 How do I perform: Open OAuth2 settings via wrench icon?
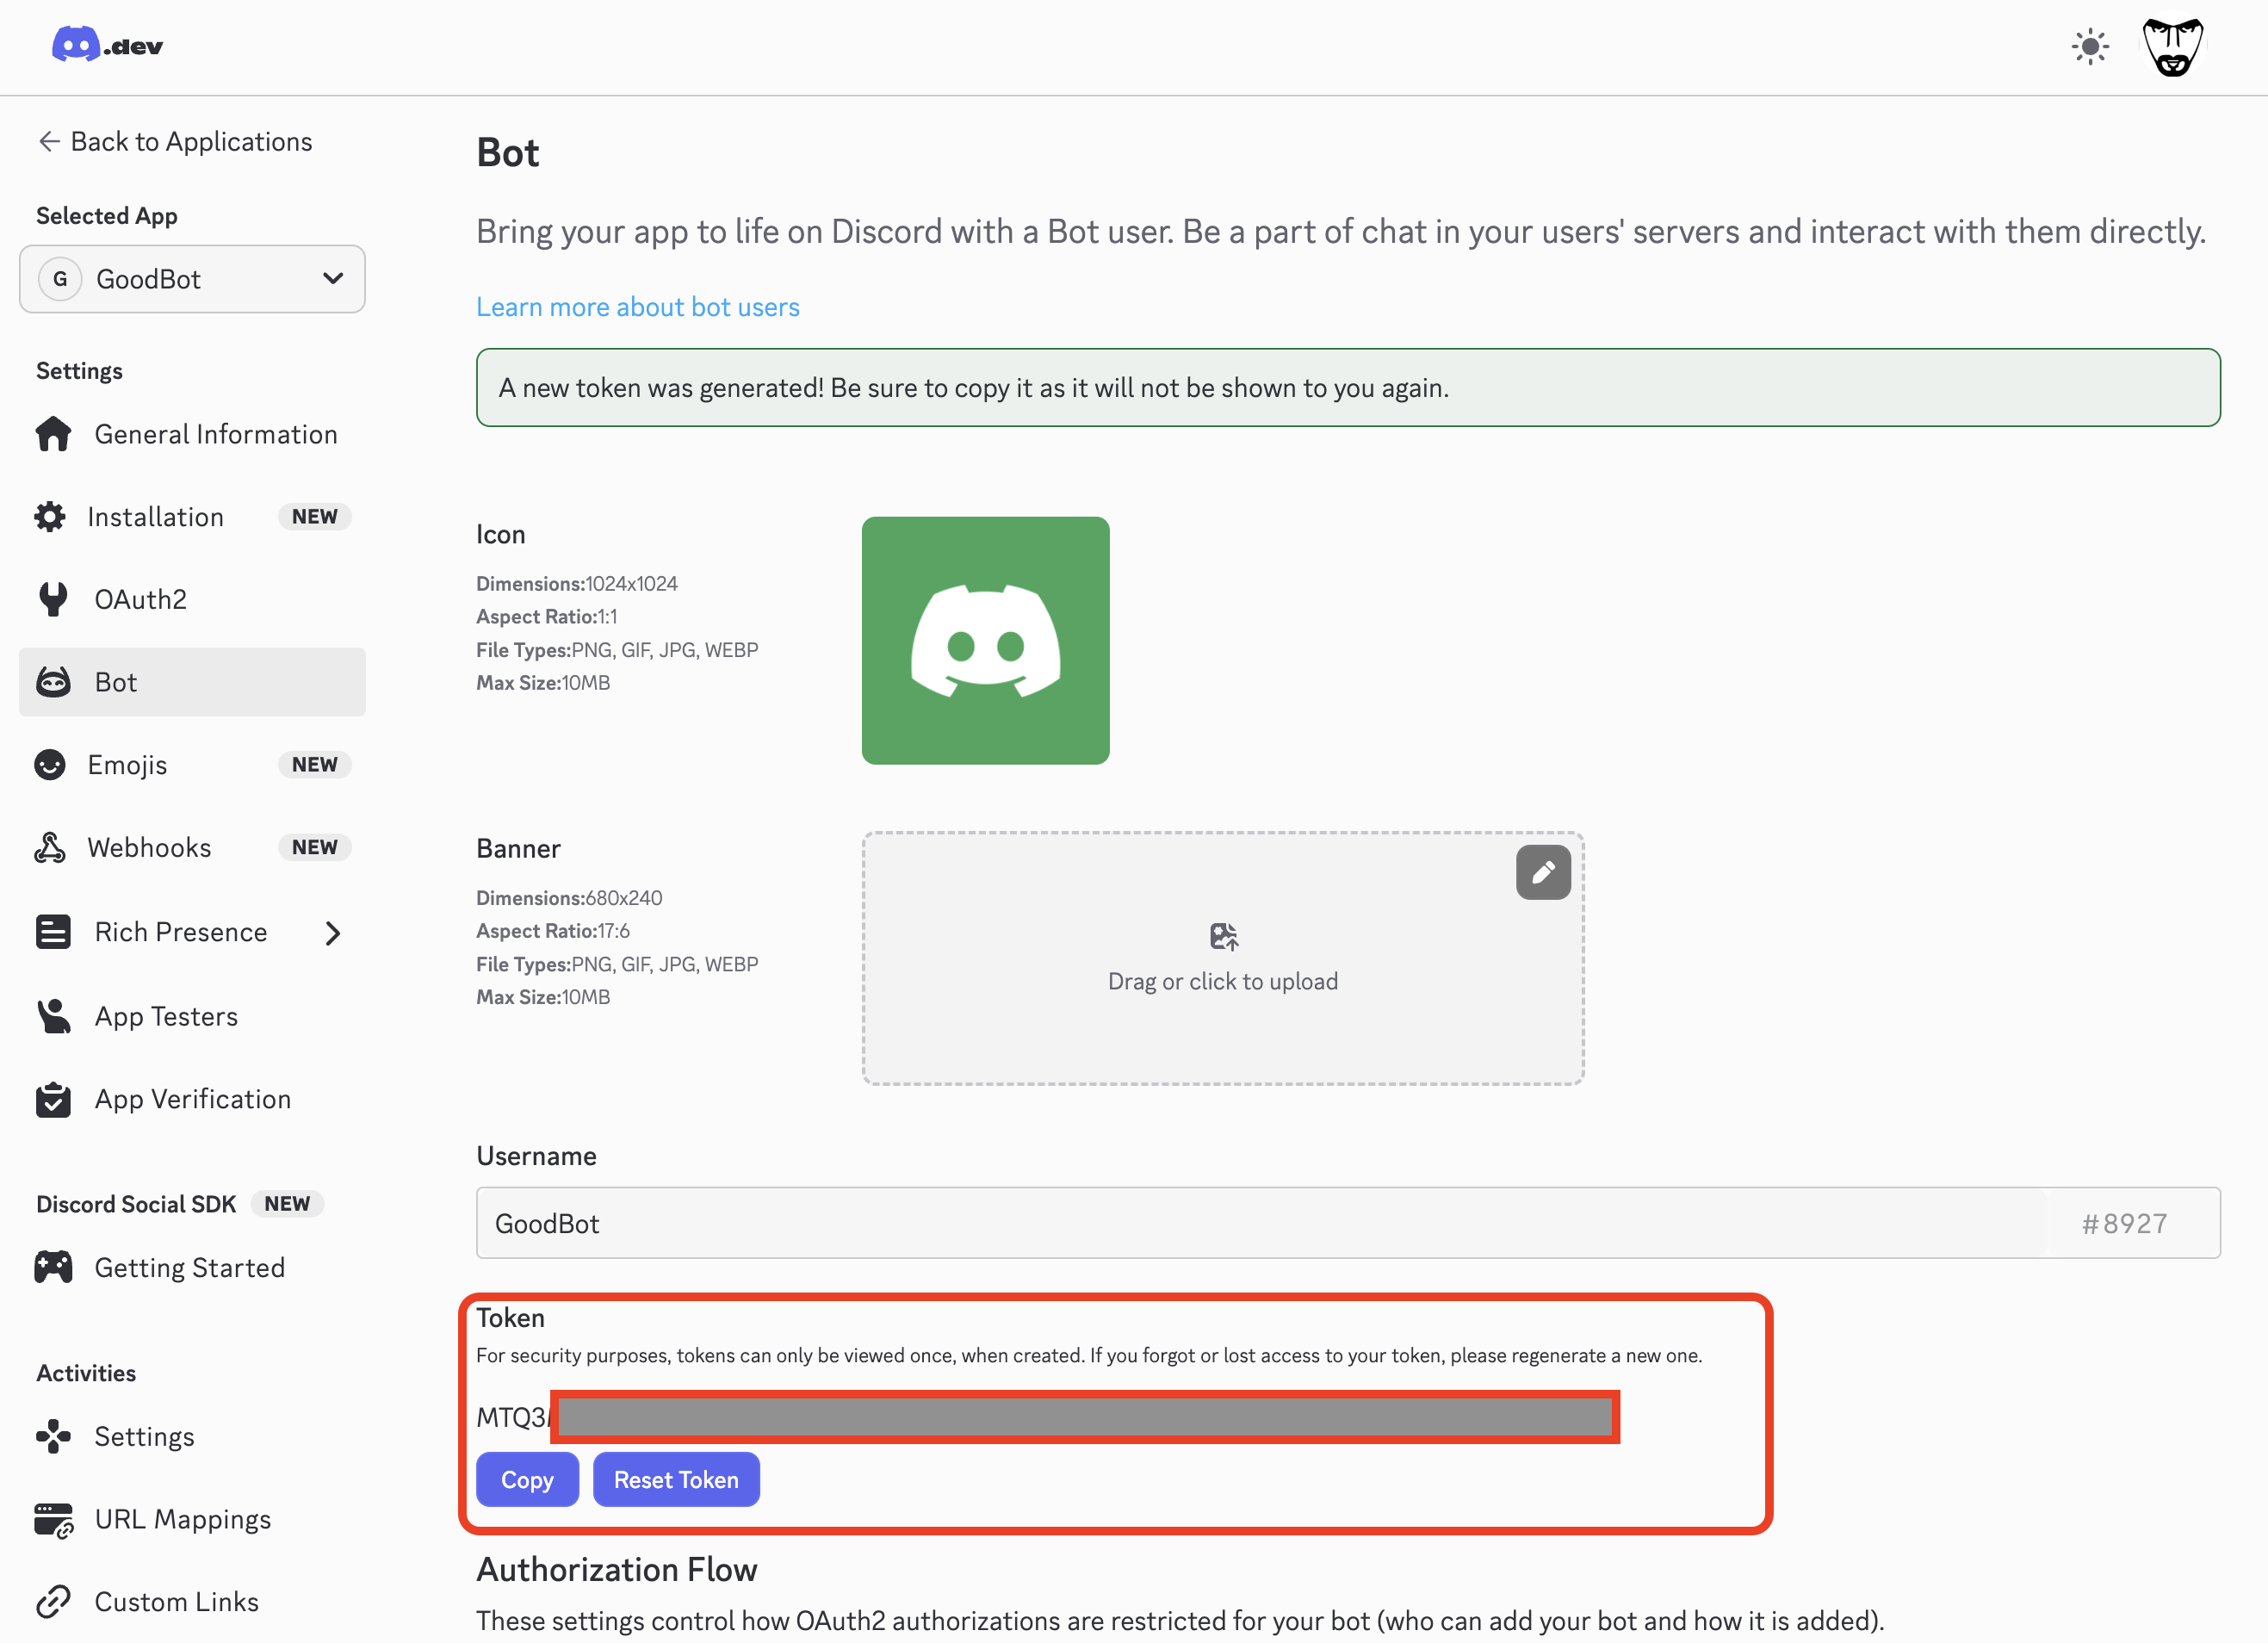[52, 598]
